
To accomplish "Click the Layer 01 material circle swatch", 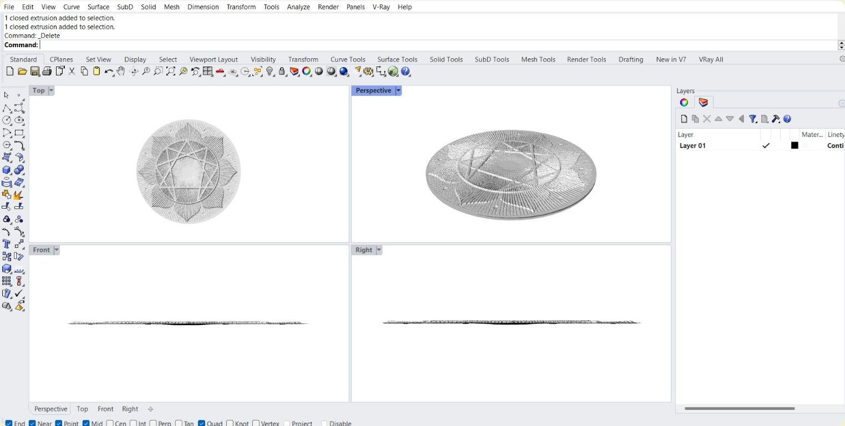I will [805, 145].
